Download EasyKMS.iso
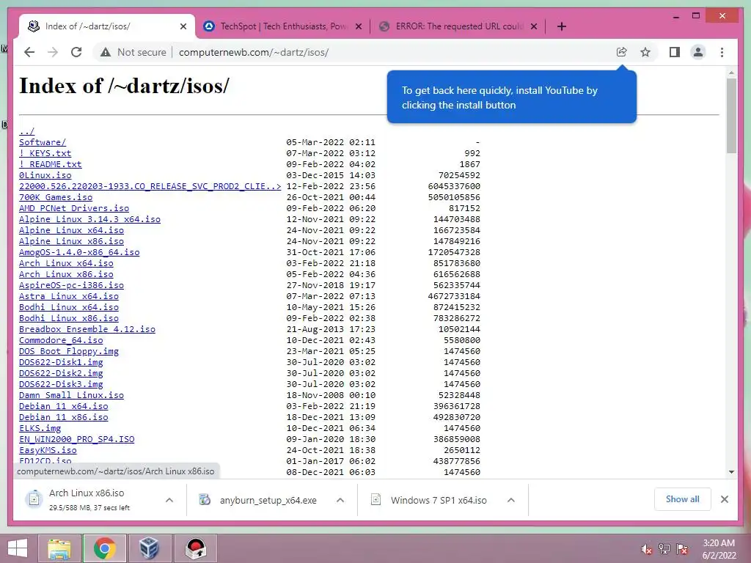This screenshot has width=751, height=563. 48,451
